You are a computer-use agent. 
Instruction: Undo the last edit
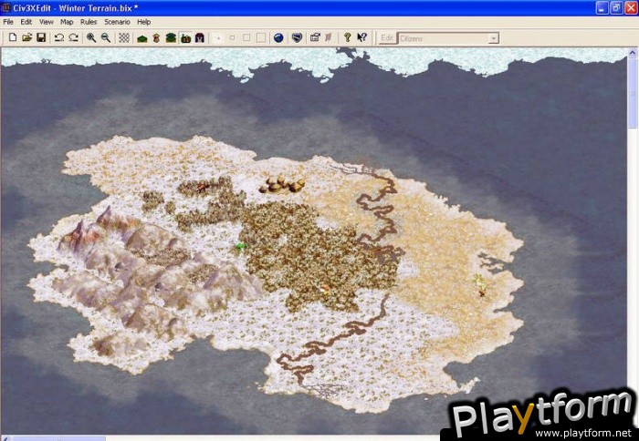point(59,38)
